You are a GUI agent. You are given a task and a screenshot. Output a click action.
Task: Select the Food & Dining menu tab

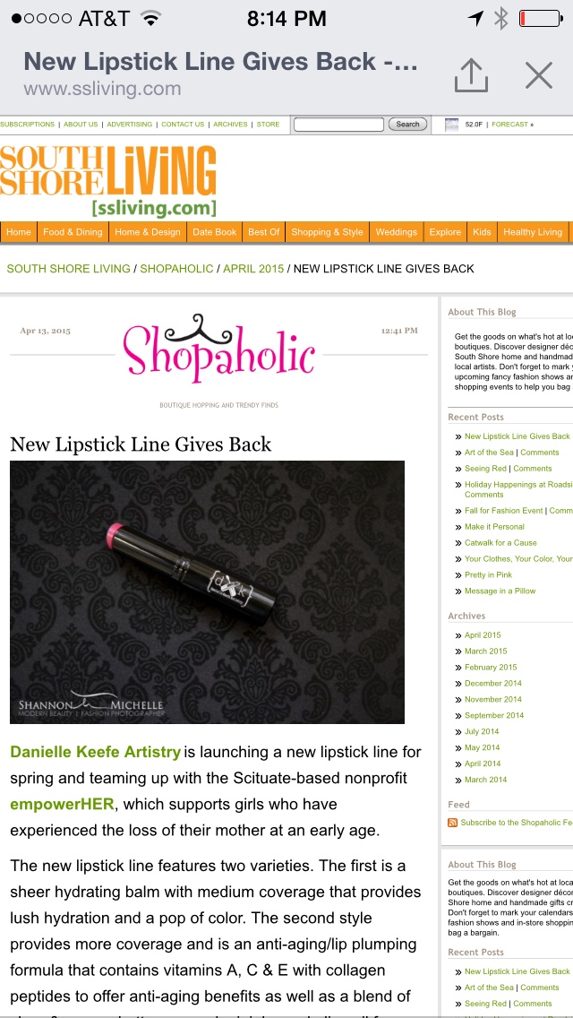73,232
